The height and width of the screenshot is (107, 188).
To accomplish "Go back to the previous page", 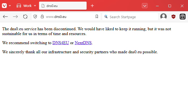I will 5,17.
